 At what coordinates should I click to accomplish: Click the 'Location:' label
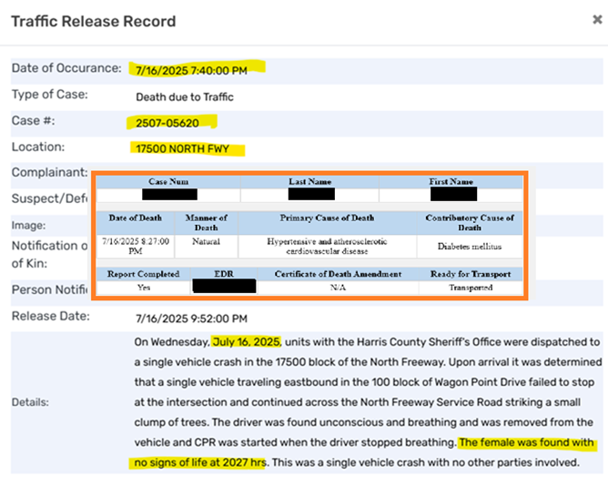pyautogui.click(x=38, y=147)
